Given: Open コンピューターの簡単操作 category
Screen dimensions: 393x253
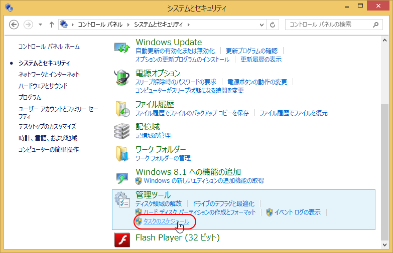Looking at the screenshot, I should 49,150.
